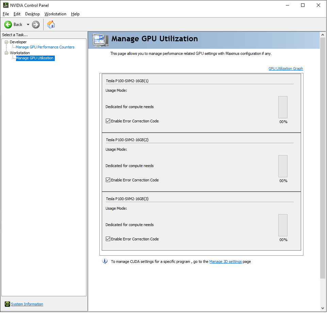Click the green Back arrow icon
The height and width of the screenshot is (313, 329).
coord(8,25)
